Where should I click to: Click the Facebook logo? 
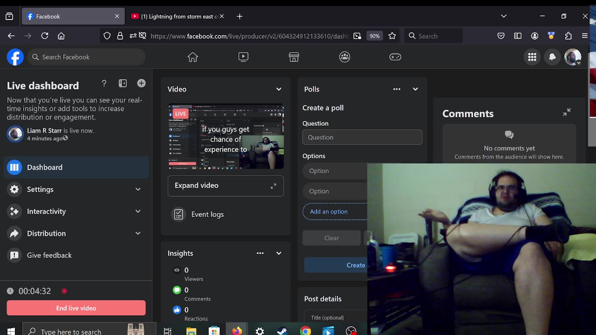click(x=15, y=57)
